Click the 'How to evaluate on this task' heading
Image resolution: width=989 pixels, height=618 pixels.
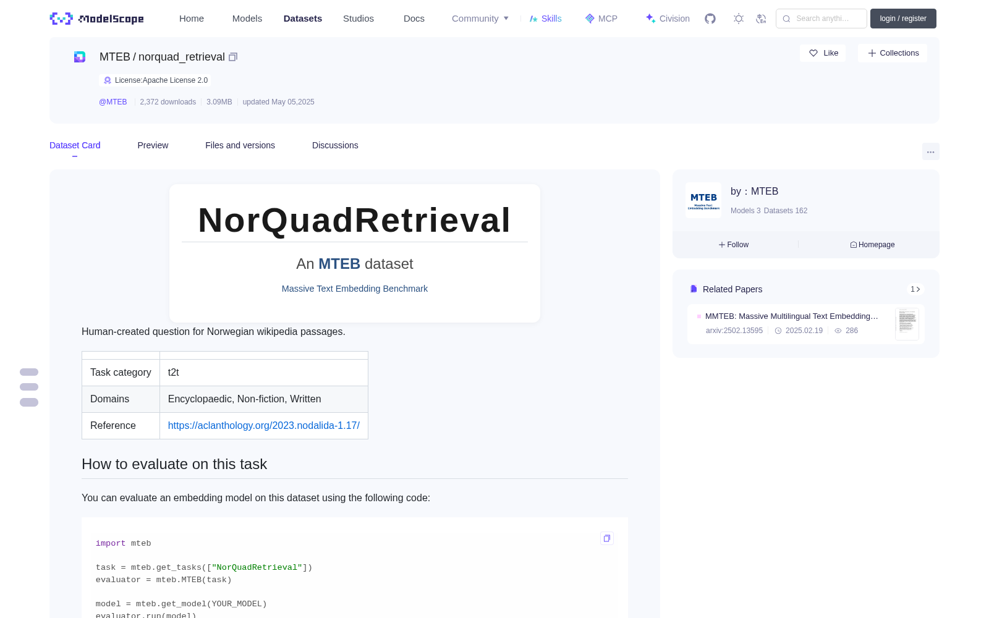tap(174, 464)
